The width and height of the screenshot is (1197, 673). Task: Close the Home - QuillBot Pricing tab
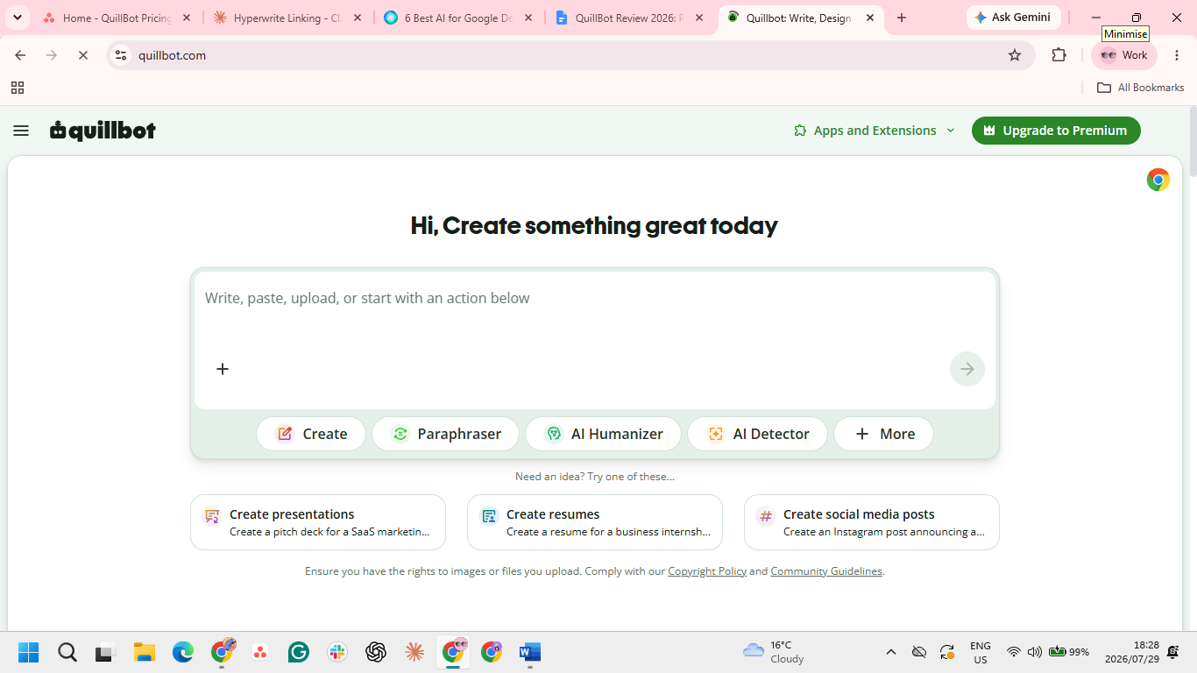(186, 18)
